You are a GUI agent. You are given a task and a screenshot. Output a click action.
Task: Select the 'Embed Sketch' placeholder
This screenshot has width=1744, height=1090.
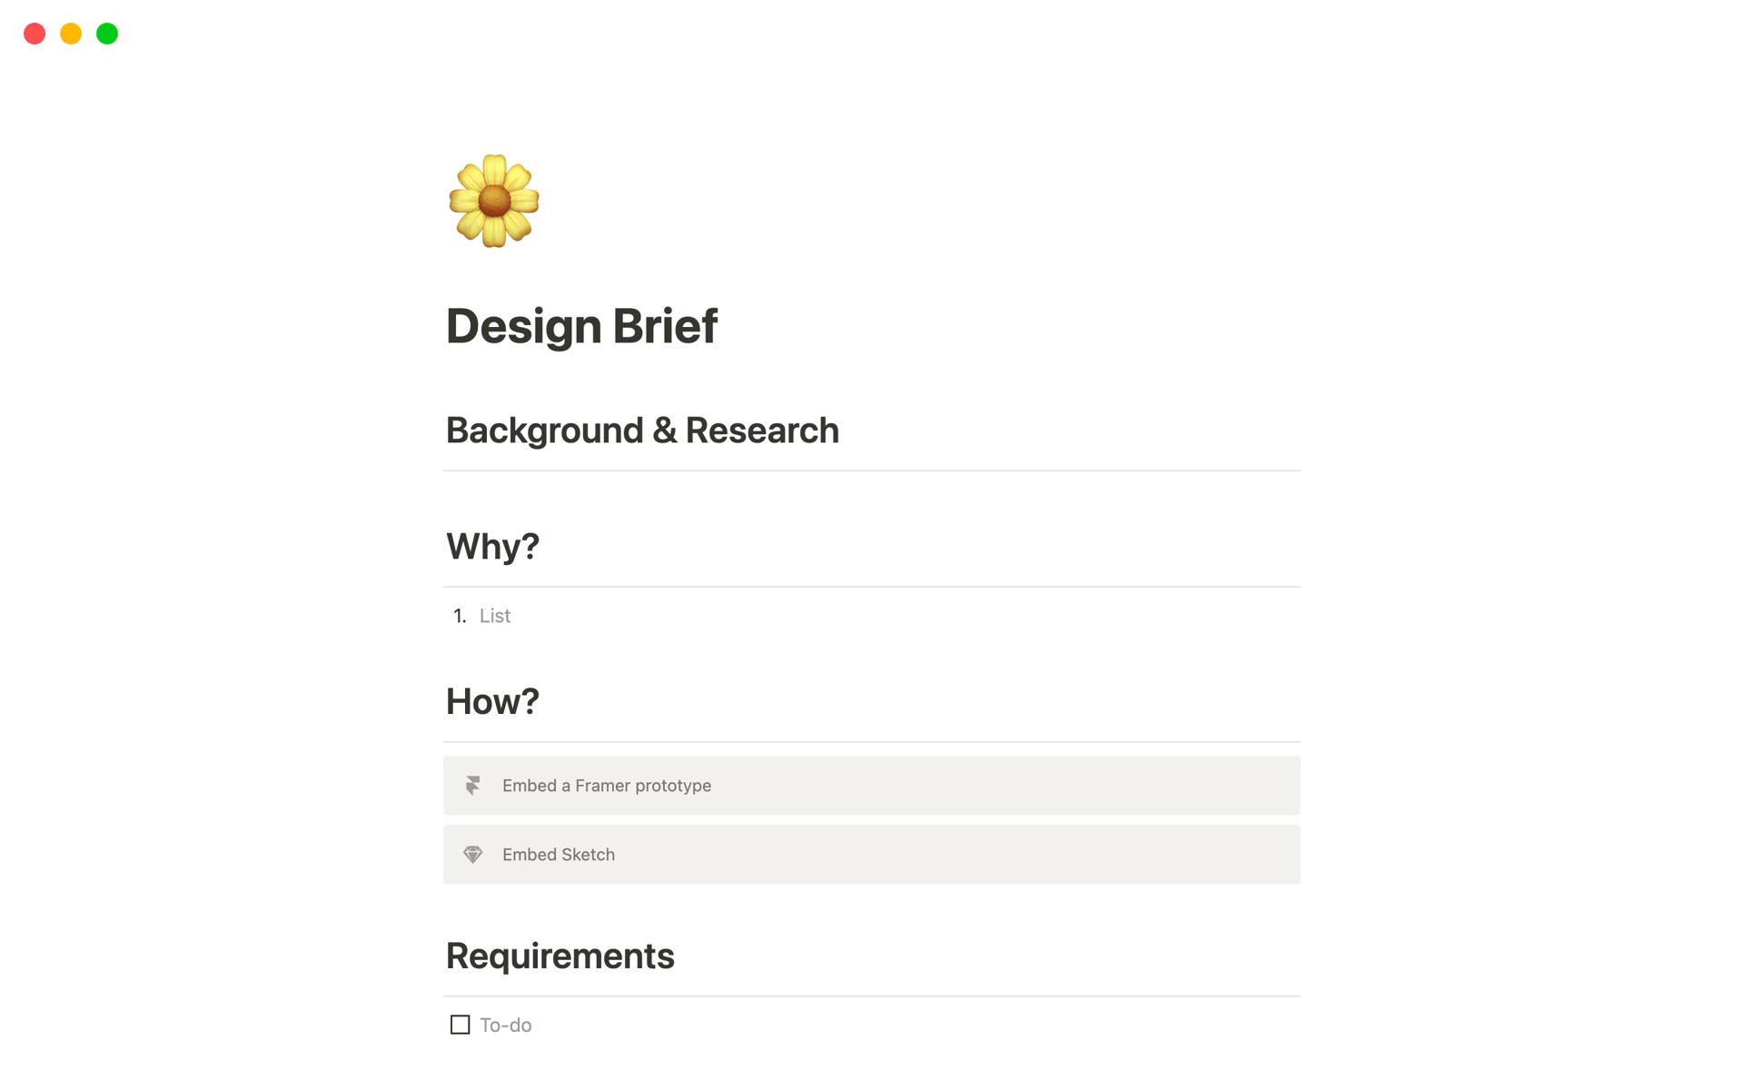[x=560, y=854]
